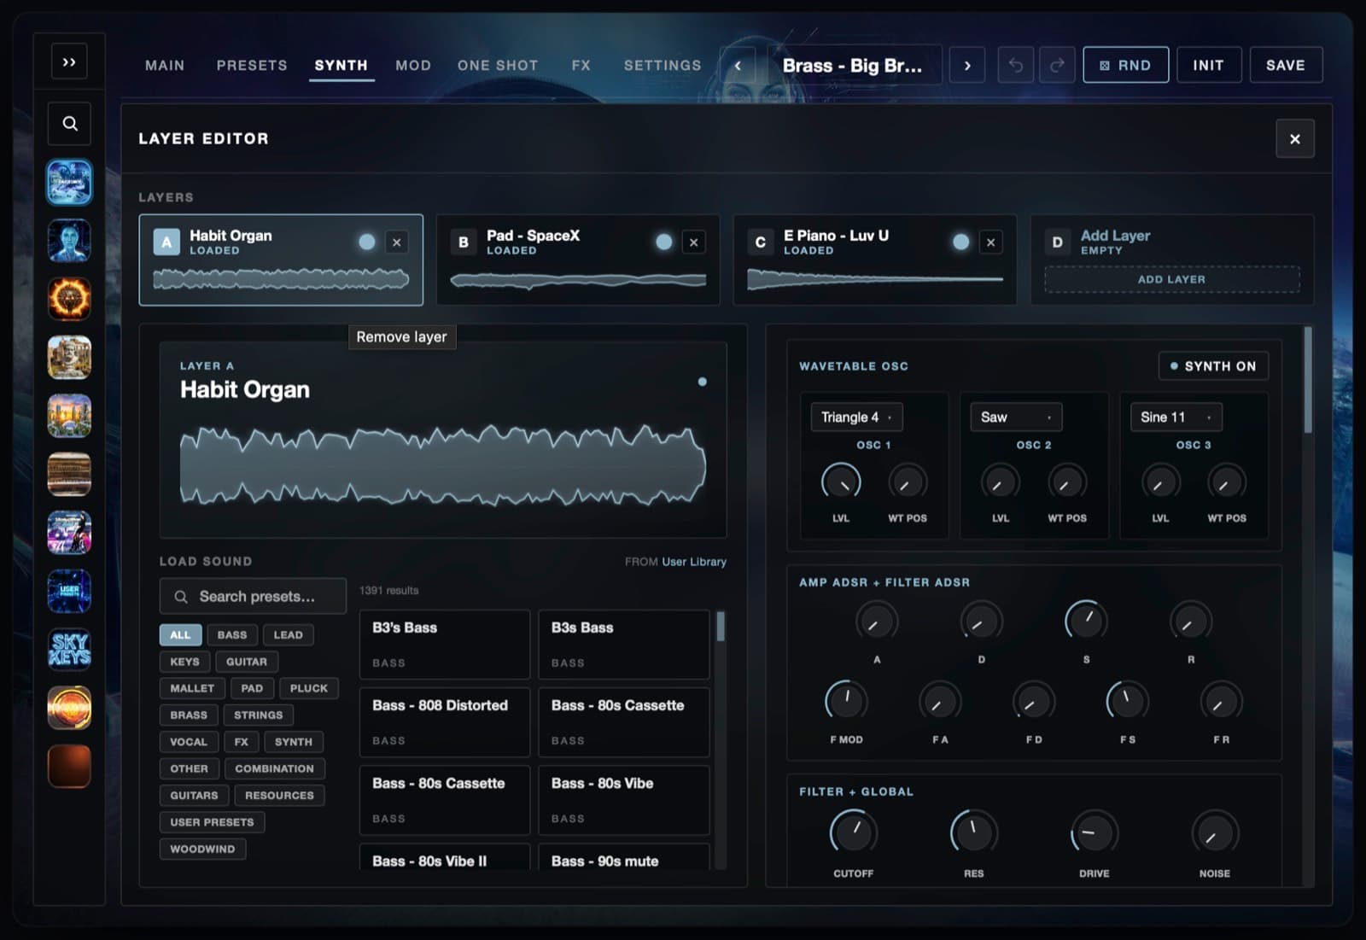
Task: Filter presets by USER PRESETS category
Action: pyautogui.click(x=212, y=822)
